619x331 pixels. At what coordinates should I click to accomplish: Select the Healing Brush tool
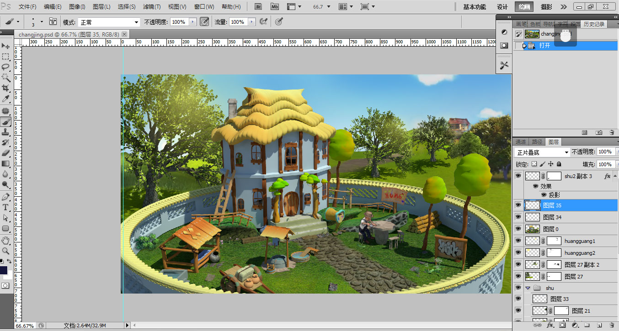5,111
